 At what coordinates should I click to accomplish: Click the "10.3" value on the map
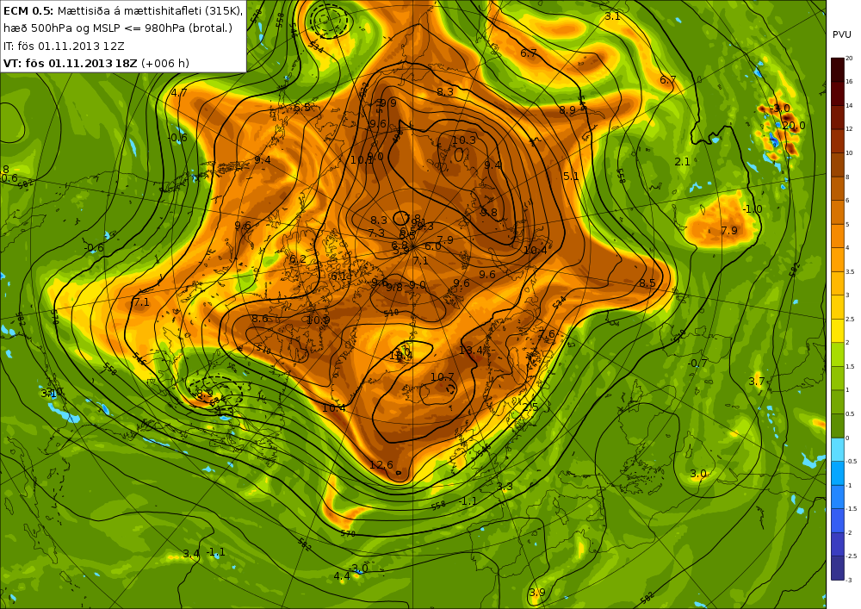pos(464,140)
